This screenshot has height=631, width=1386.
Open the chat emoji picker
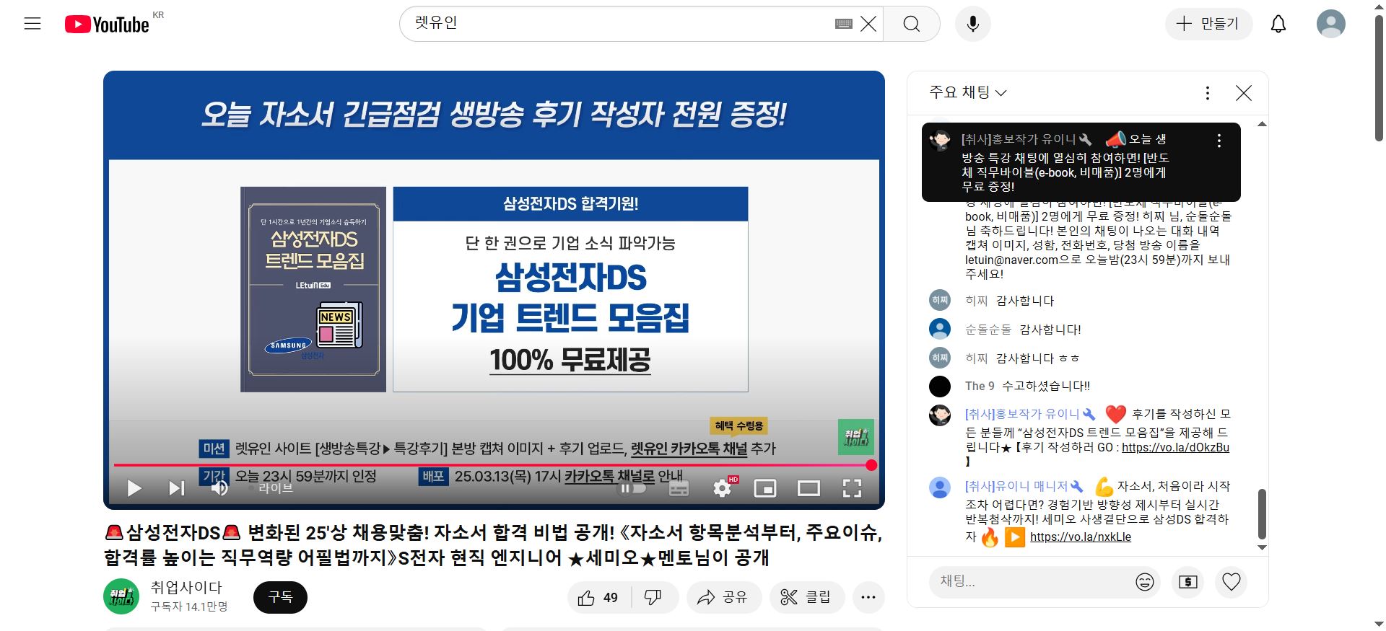coord(1144,582)
